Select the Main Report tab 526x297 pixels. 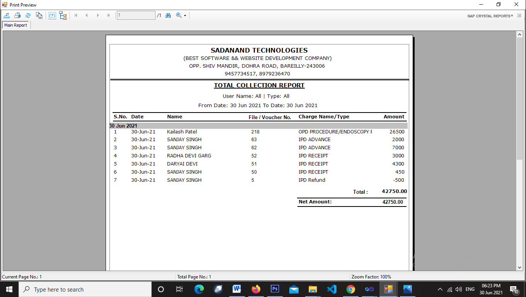click(16, 25)
